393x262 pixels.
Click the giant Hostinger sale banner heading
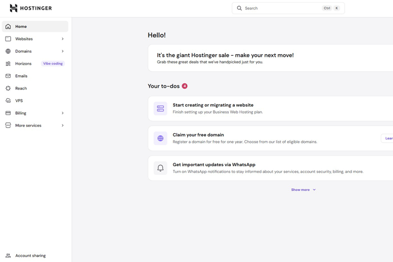coord(225,55)
